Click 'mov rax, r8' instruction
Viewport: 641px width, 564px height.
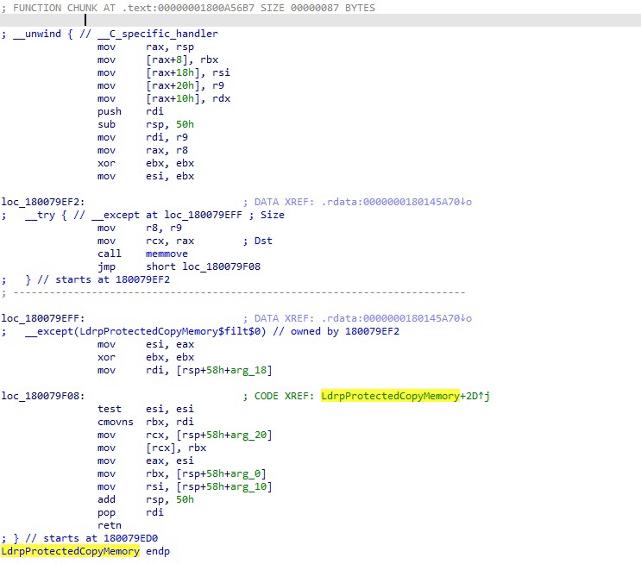pos(142,150)
